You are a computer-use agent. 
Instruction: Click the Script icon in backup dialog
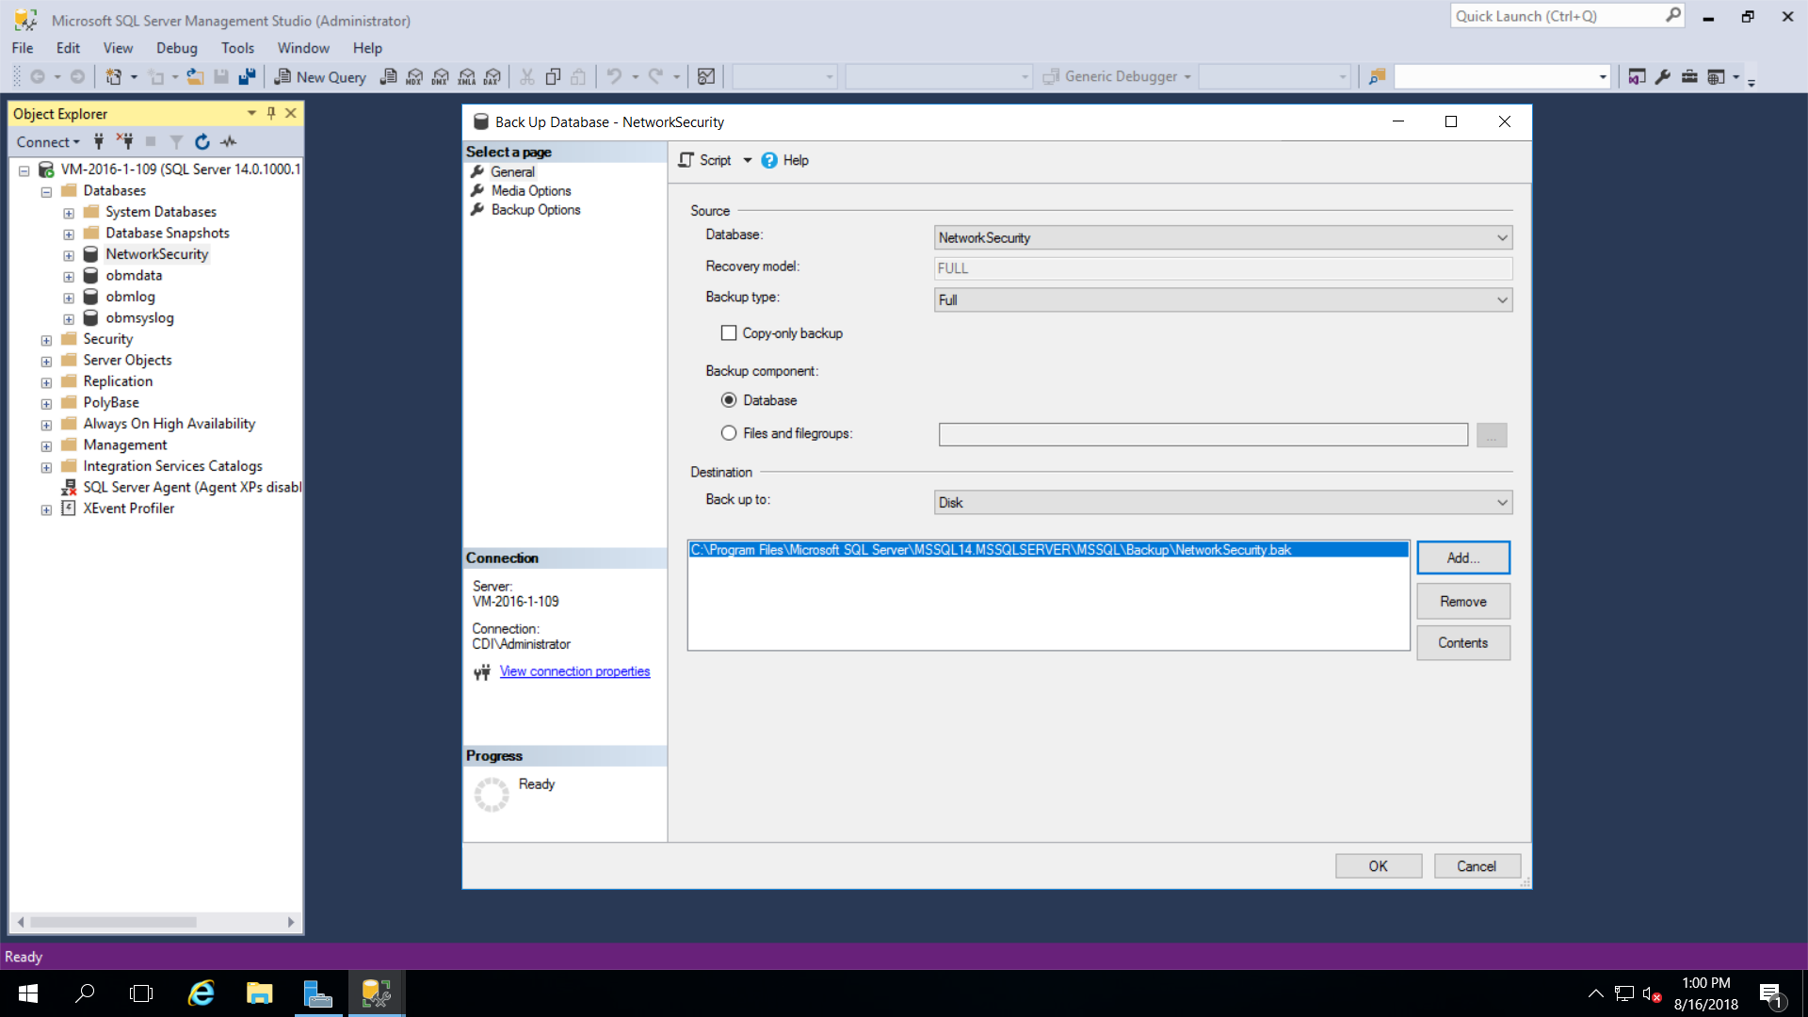[x=686, y=160]
